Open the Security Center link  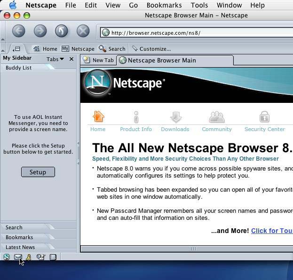pyautogui.click(x=265, y=129)
